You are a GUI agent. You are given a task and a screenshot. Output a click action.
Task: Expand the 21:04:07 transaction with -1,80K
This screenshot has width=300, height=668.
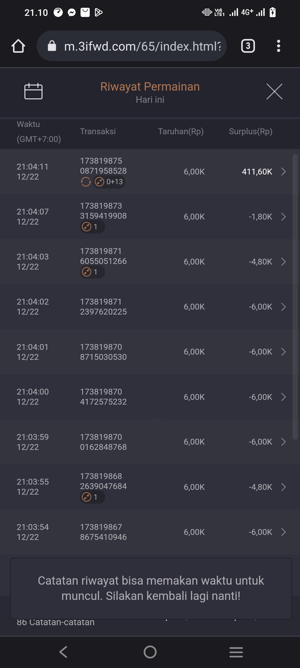pos(283,217)
